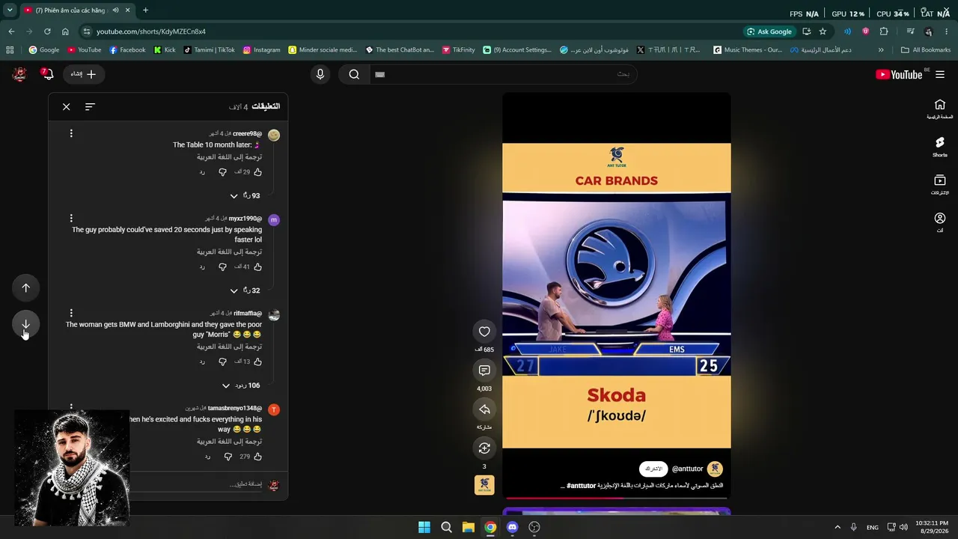The image size is (958, 539).
Task: Click the YouTube search magnifier button
Action: click(x=354, y=74)
